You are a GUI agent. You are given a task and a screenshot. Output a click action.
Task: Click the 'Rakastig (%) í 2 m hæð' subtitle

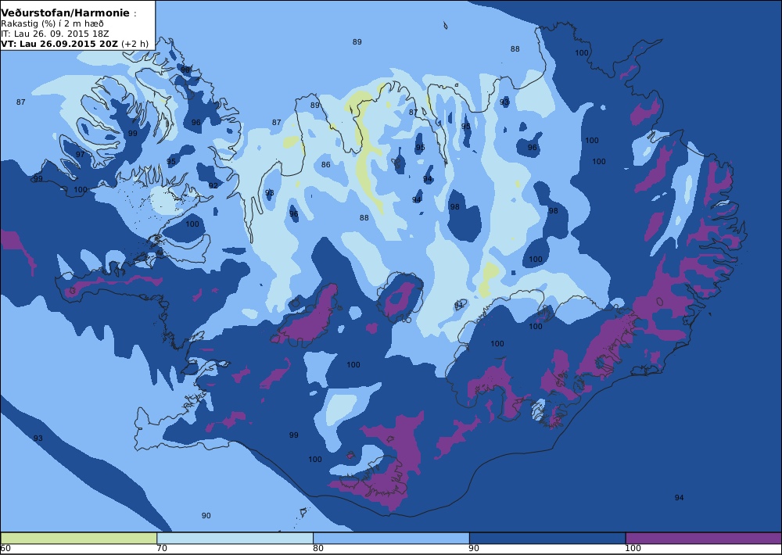tap(52, 24)
